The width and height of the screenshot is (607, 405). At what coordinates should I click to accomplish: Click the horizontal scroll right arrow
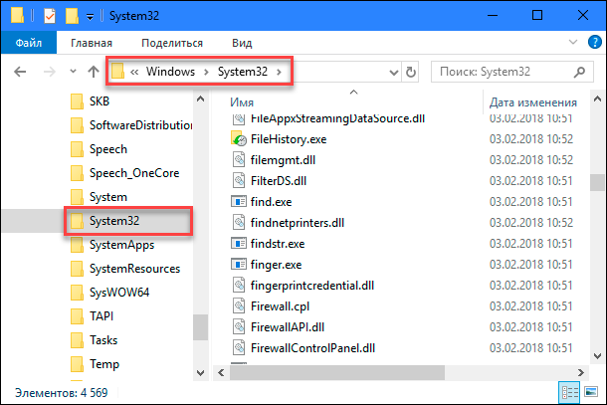[581, 372]
